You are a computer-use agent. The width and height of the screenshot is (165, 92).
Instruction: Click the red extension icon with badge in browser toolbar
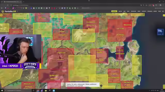point(153,5)
